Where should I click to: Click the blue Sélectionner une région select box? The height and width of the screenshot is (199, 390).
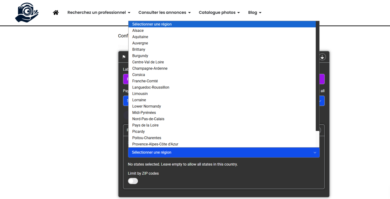pos(224,152)
